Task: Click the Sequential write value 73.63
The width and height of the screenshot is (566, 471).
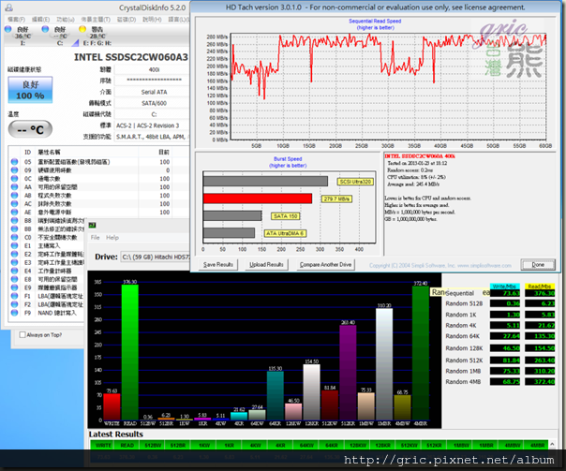Action: [505, 293]
